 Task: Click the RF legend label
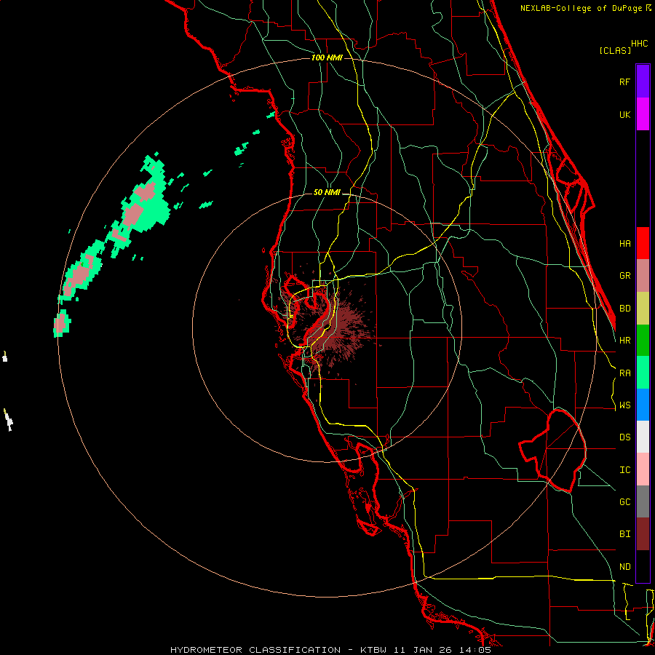624,82
